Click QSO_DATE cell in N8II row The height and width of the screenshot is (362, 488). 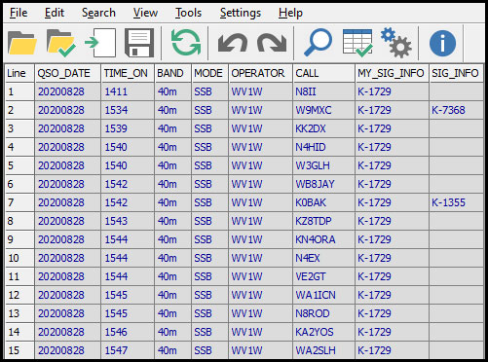pos(68,91)
